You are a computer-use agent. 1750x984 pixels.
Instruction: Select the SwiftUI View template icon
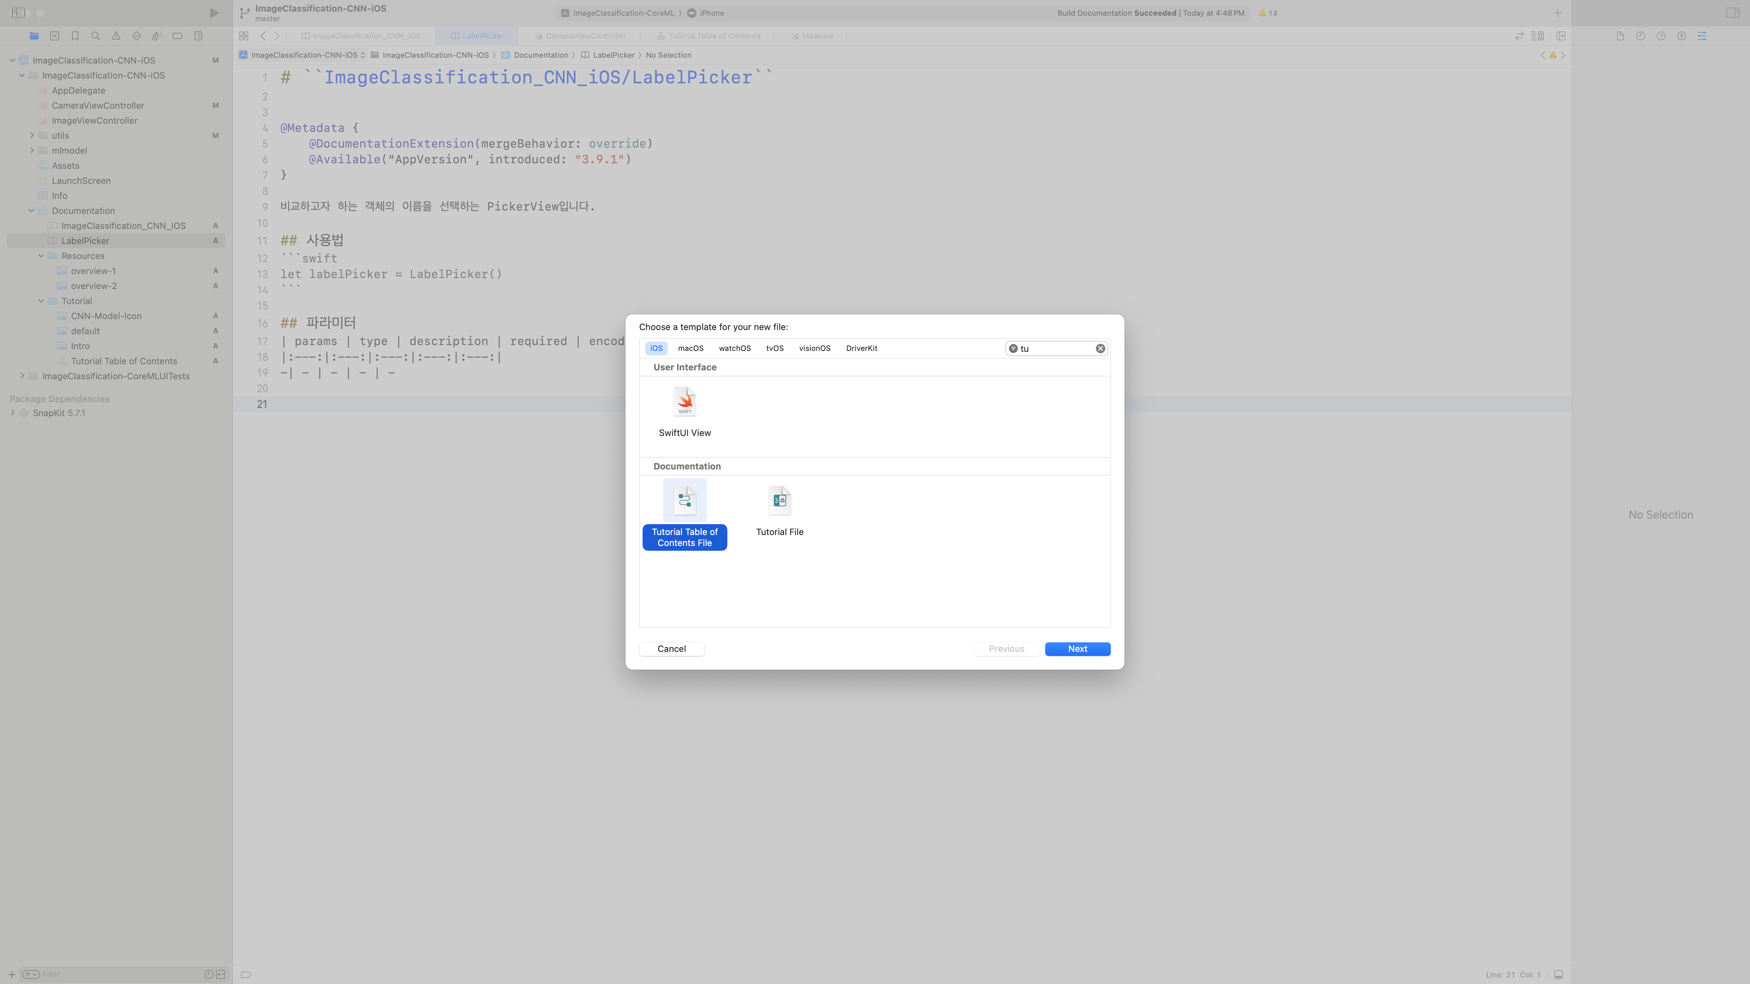[685, 402]
